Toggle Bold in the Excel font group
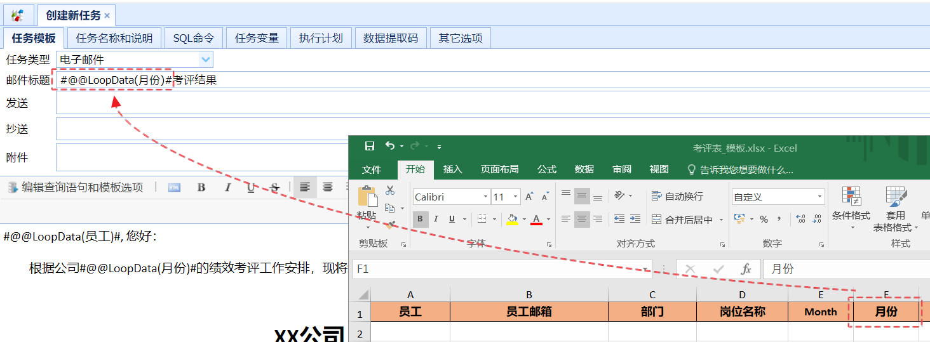Viewport: 930px width, 342px height. coord(420,220)
